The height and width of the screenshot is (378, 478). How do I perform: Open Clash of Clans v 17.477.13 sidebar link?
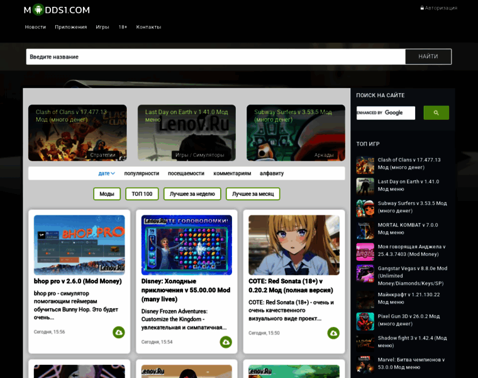pyautogui.click(x=409, y=164)
